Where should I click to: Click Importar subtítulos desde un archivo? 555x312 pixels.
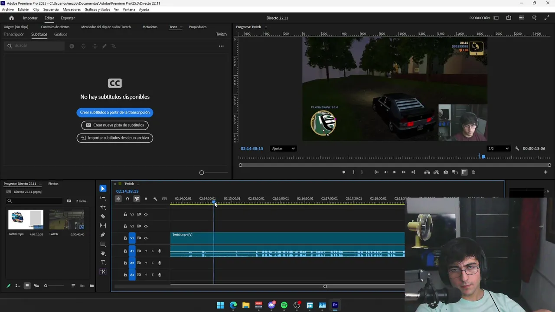click(115, 138)
